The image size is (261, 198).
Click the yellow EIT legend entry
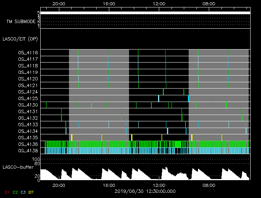[x=31, y=192]
